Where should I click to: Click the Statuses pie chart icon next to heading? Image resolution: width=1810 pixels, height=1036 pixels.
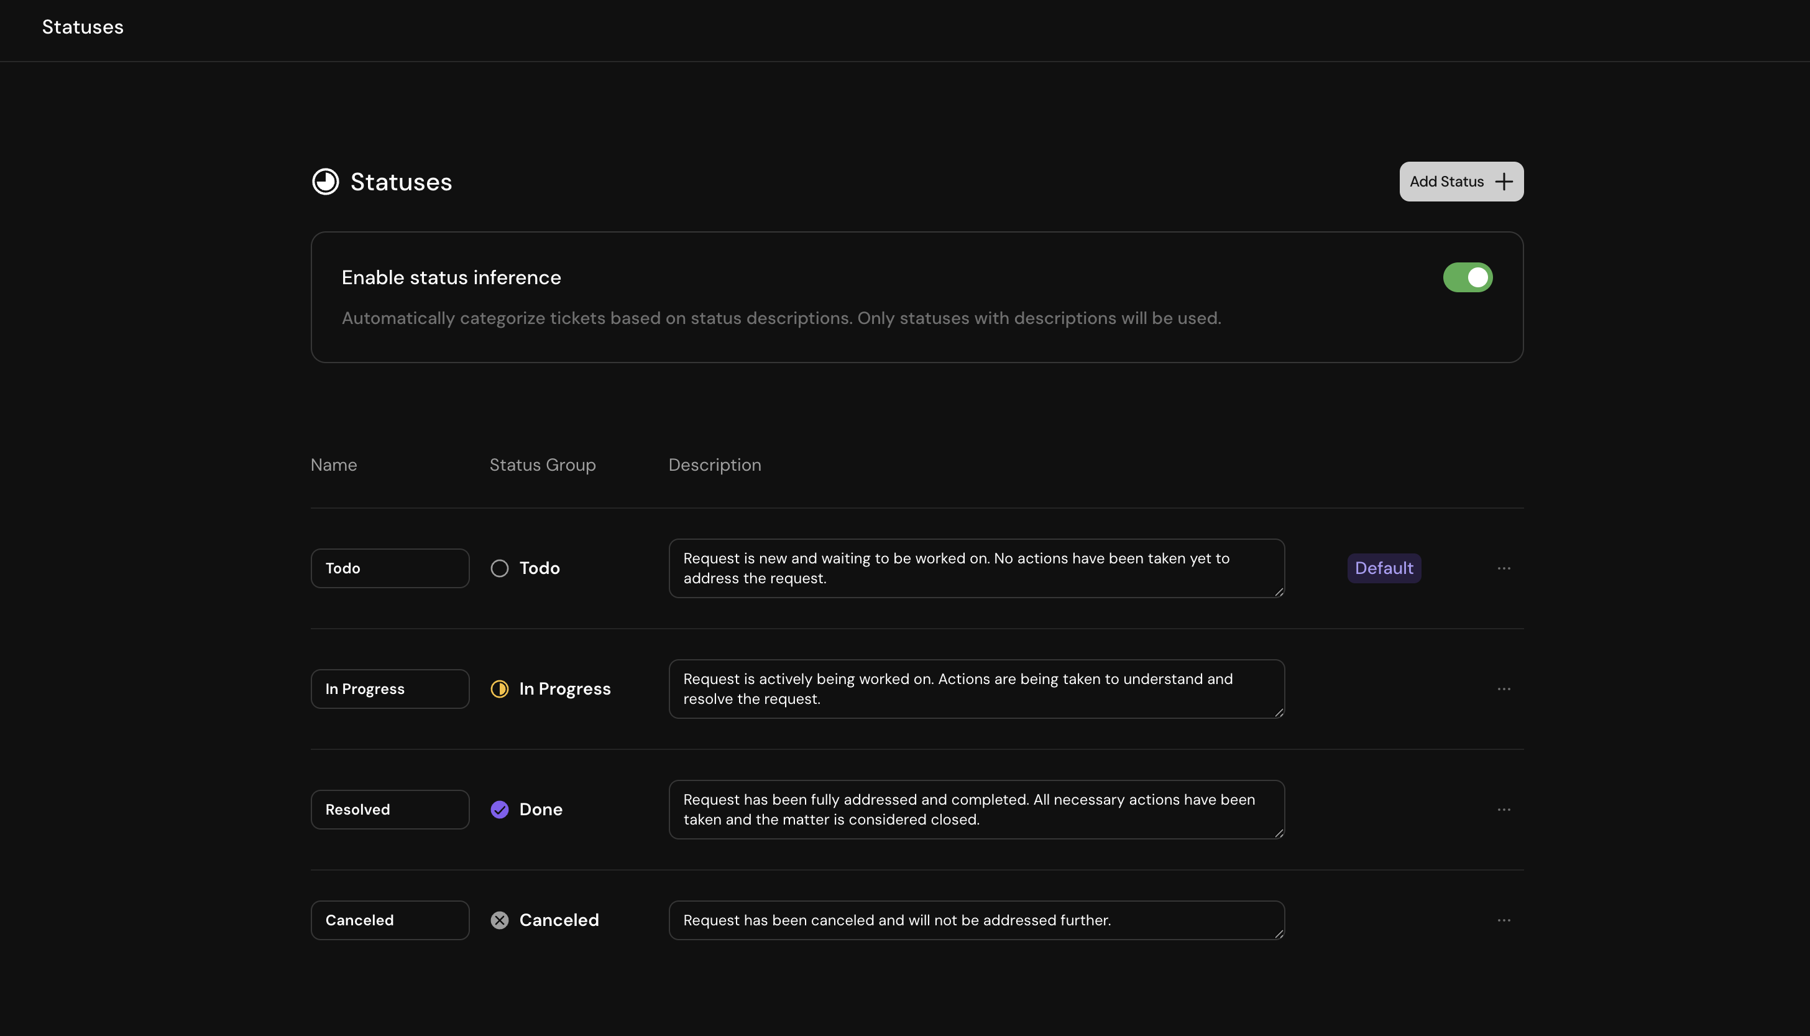coord(325,182)
